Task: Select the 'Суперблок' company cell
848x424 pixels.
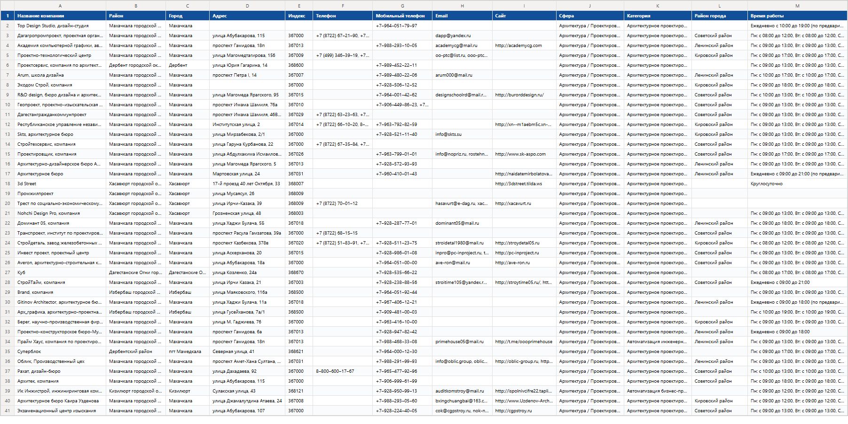Action: 60,352
